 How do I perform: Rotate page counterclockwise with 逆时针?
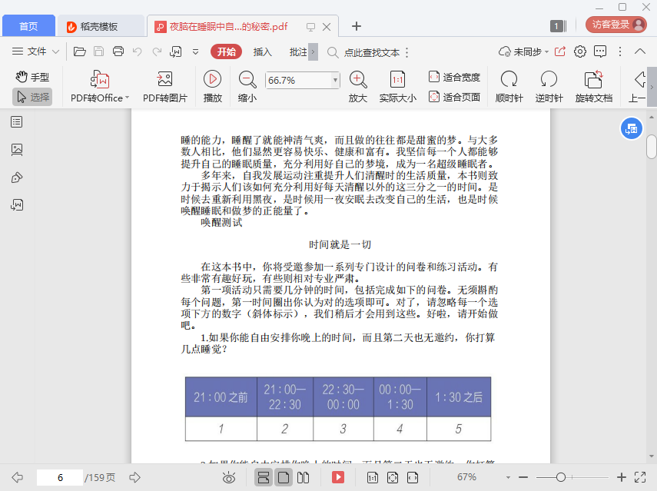(549, 79)
